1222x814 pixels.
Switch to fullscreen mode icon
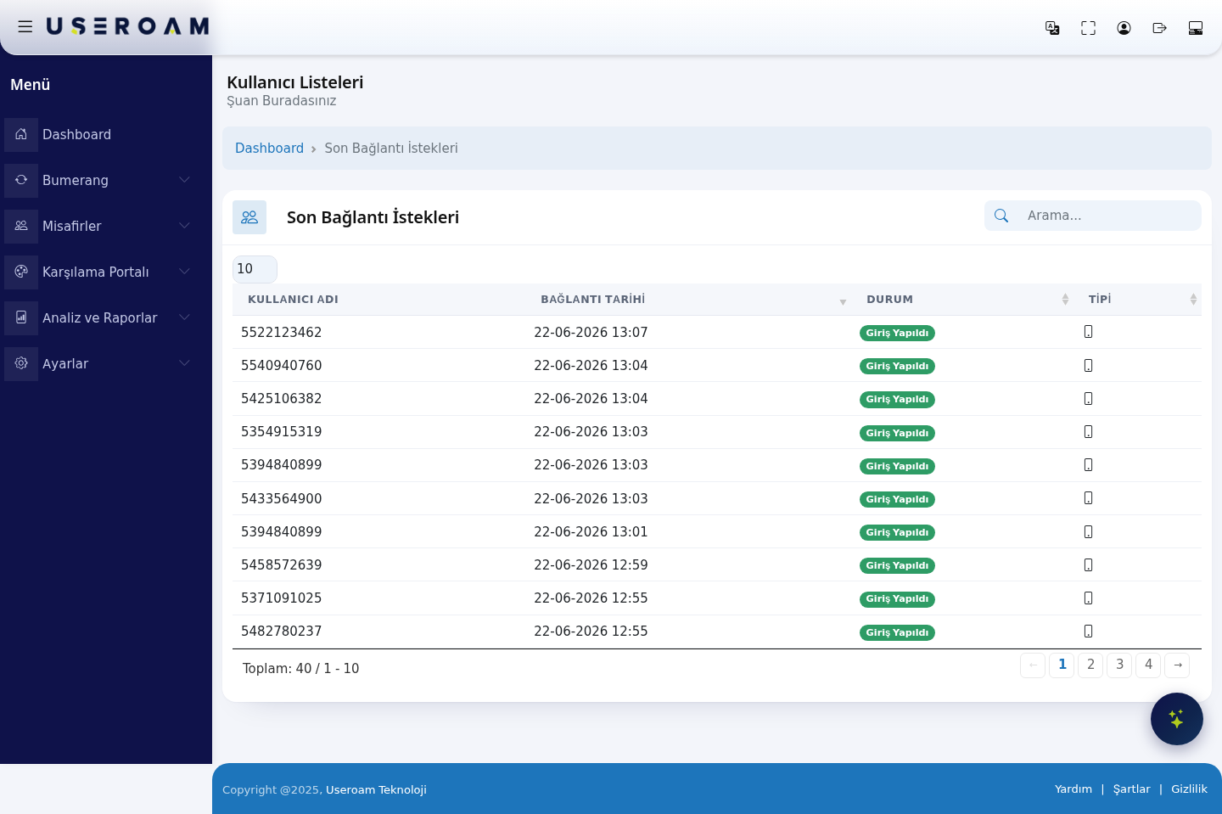coord(1088,28)
